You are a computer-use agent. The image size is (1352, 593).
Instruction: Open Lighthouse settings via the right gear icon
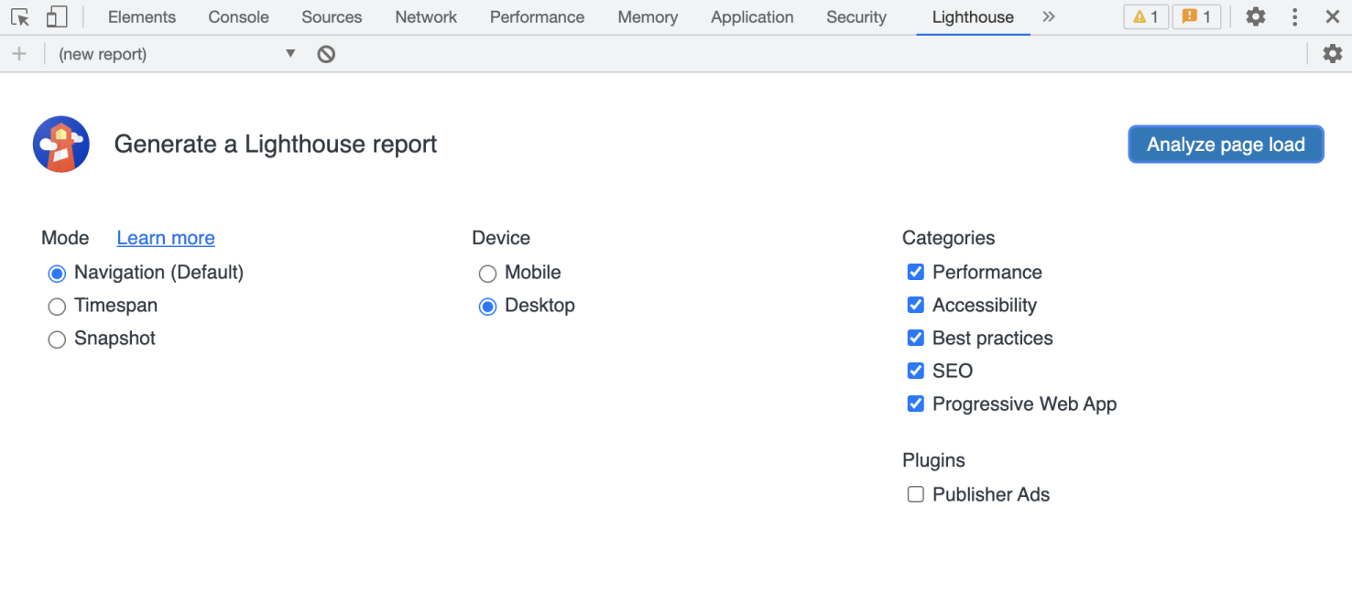click(x=1333, y=53)
